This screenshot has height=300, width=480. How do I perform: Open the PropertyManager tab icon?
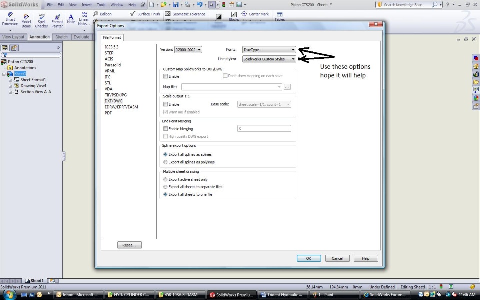(14, 48)
